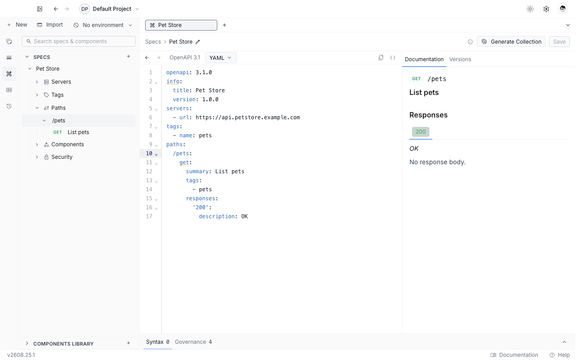Image resolution: width=577 pixels, height=360 pixels.
Task: Expand the Security tree node
Action: [x=37, y=157]
